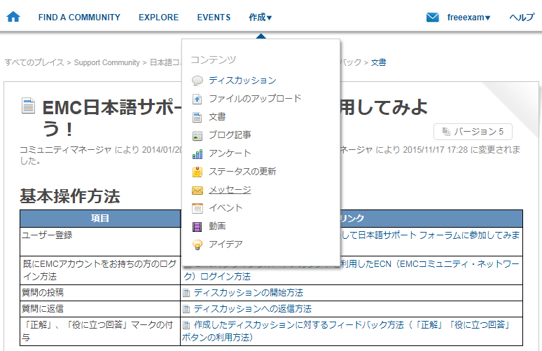Image resolution: width=542 pixels, height=351 pixels.
Task: Click document icon before ディスカッションの開始方法
Action: tap(186, 294)
